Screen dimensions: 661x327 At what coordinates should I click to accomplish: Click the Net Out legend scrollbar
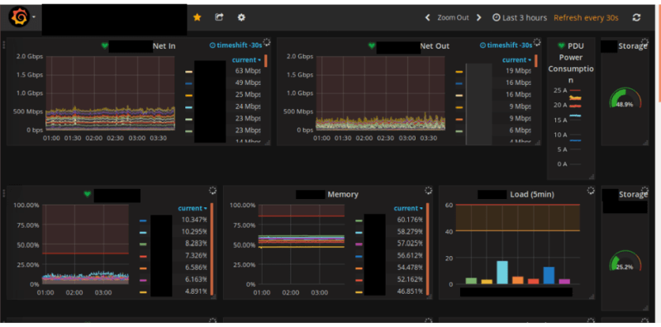[x=535, y=60]
